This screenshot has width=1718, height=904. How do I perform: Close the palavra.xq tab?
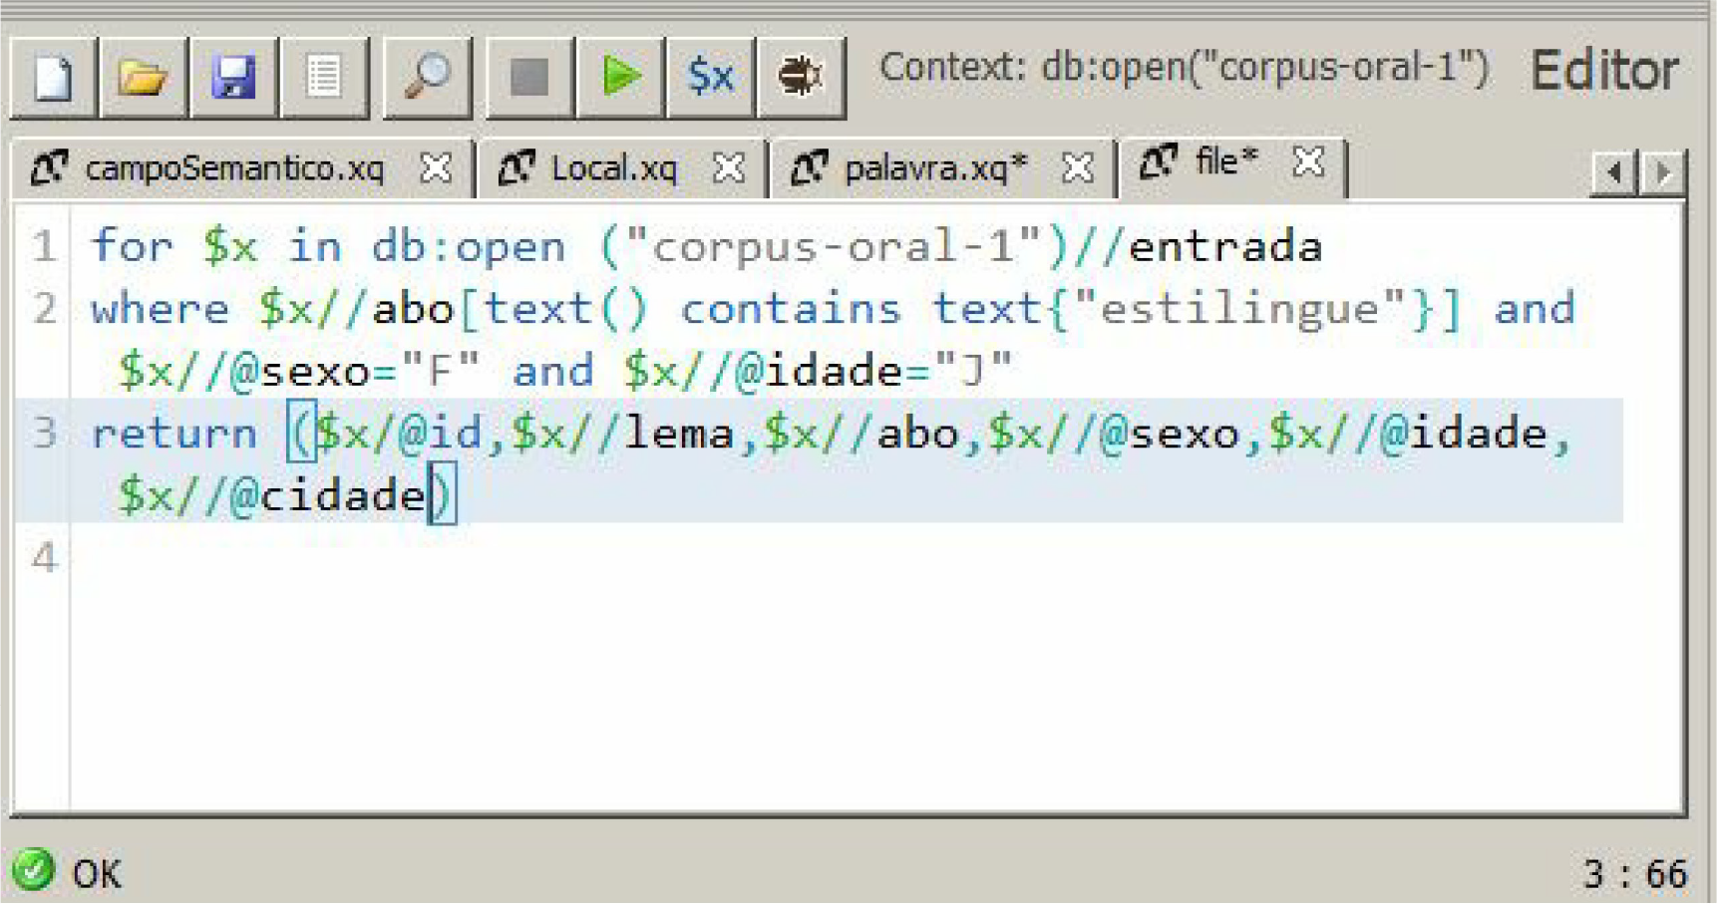pyautogui.click(x=1077, y=168)
